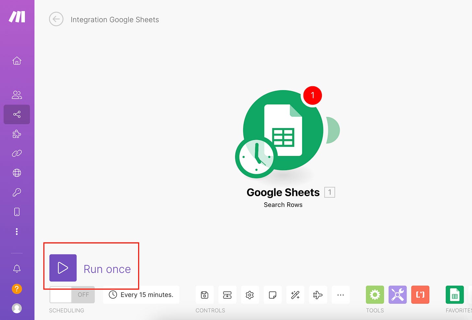Viewport: 472px width, 320px height.
Task: Open the Connections link icon
Action: point(17,153)
